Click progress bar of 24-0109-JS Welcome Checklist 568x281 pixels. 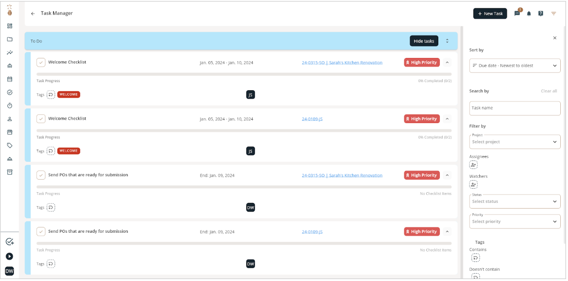[244, 130]
